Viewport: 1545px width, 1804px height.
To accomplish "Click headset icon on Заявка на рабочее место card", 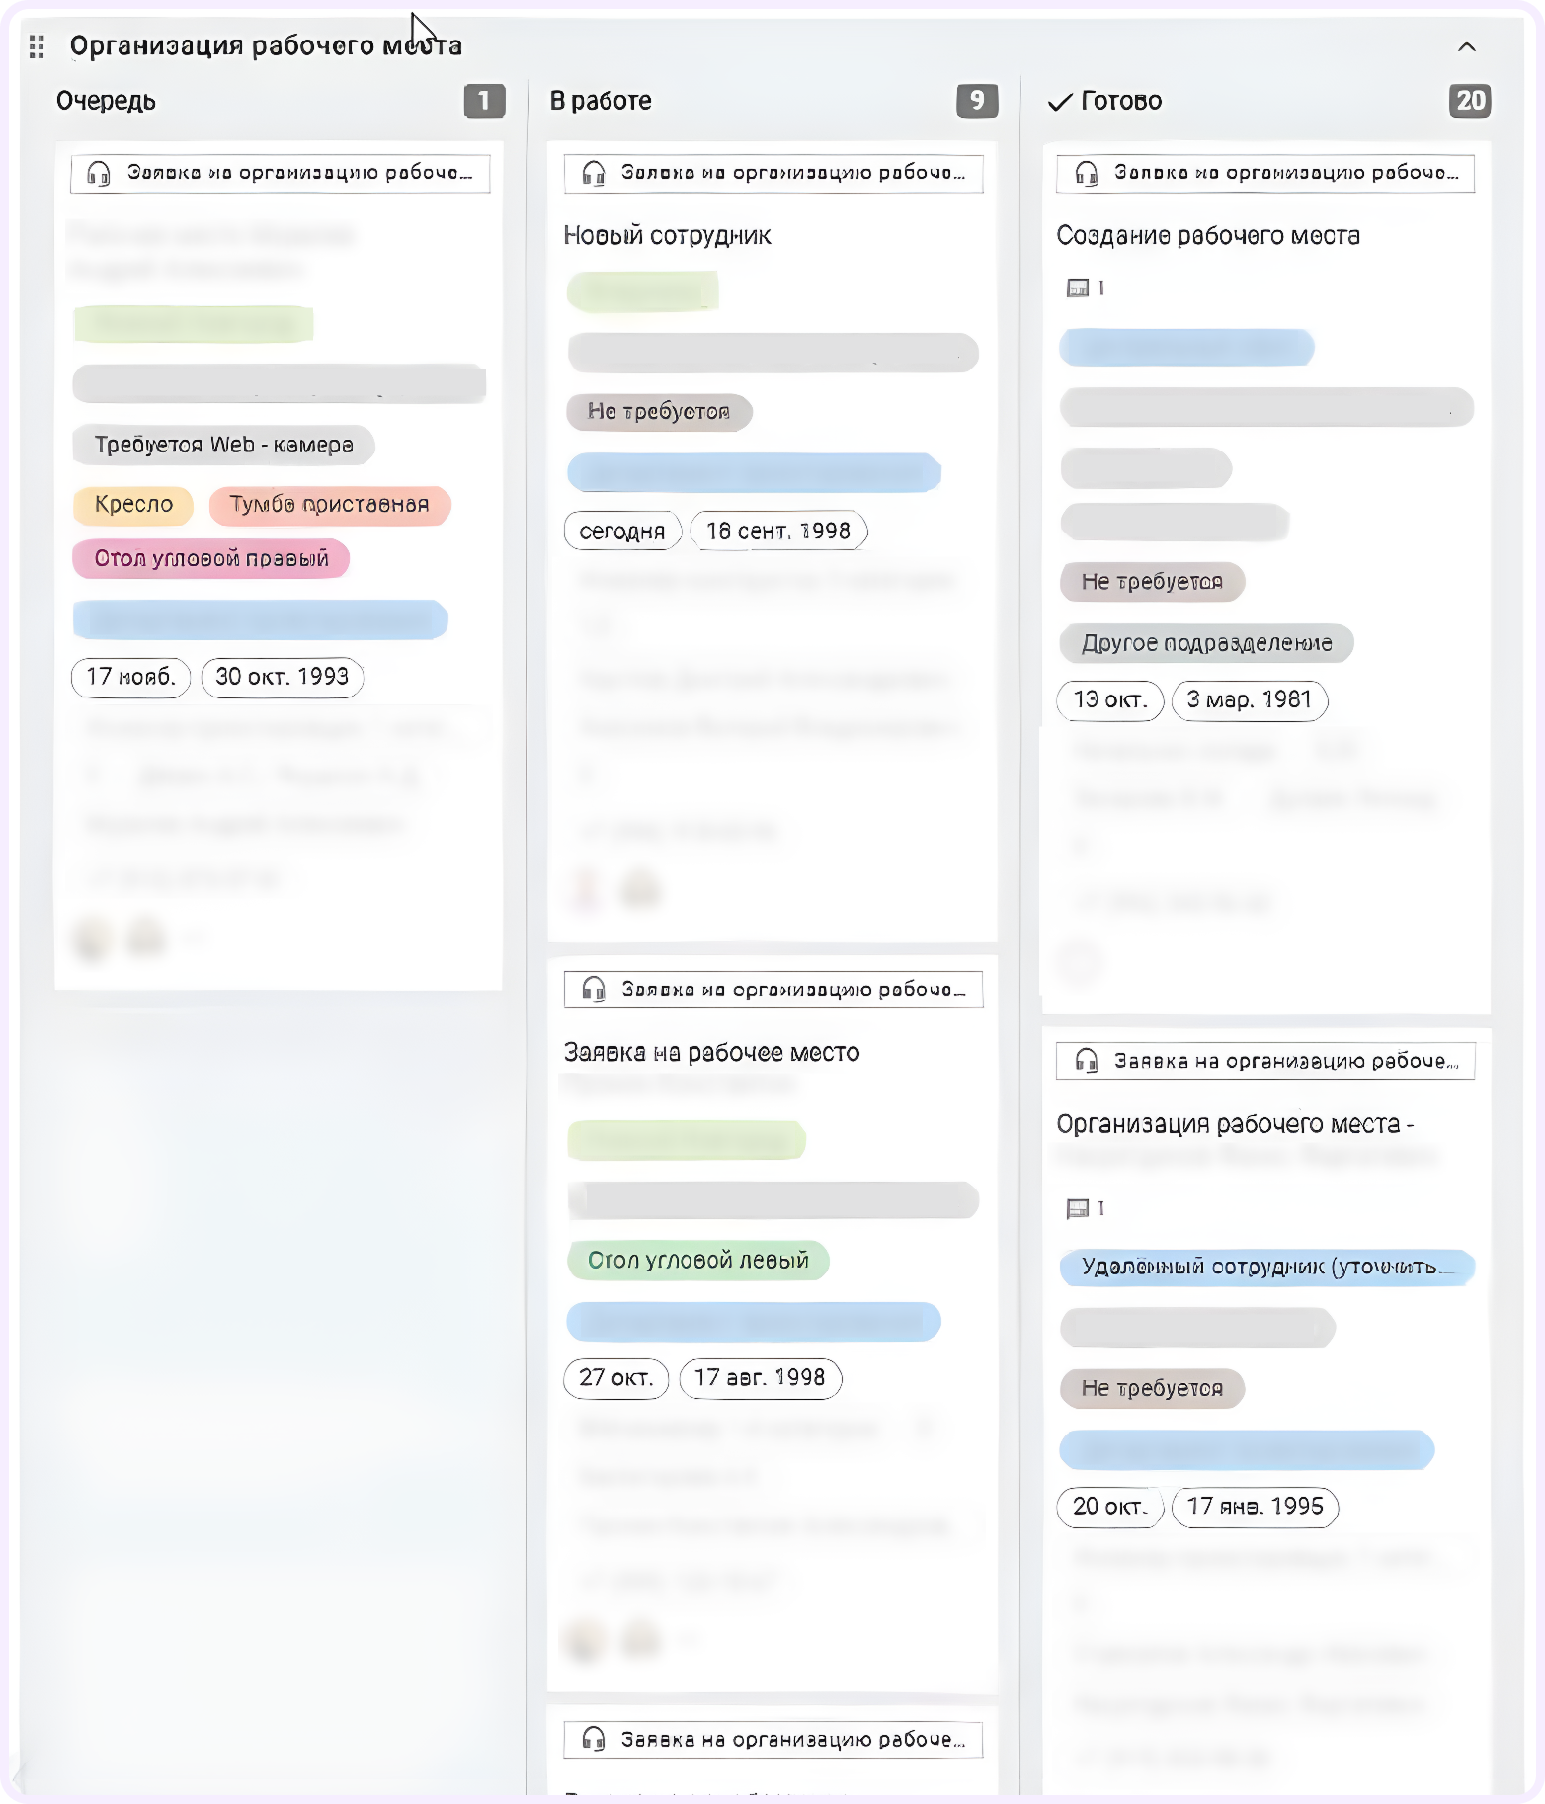I will [593, 989].
